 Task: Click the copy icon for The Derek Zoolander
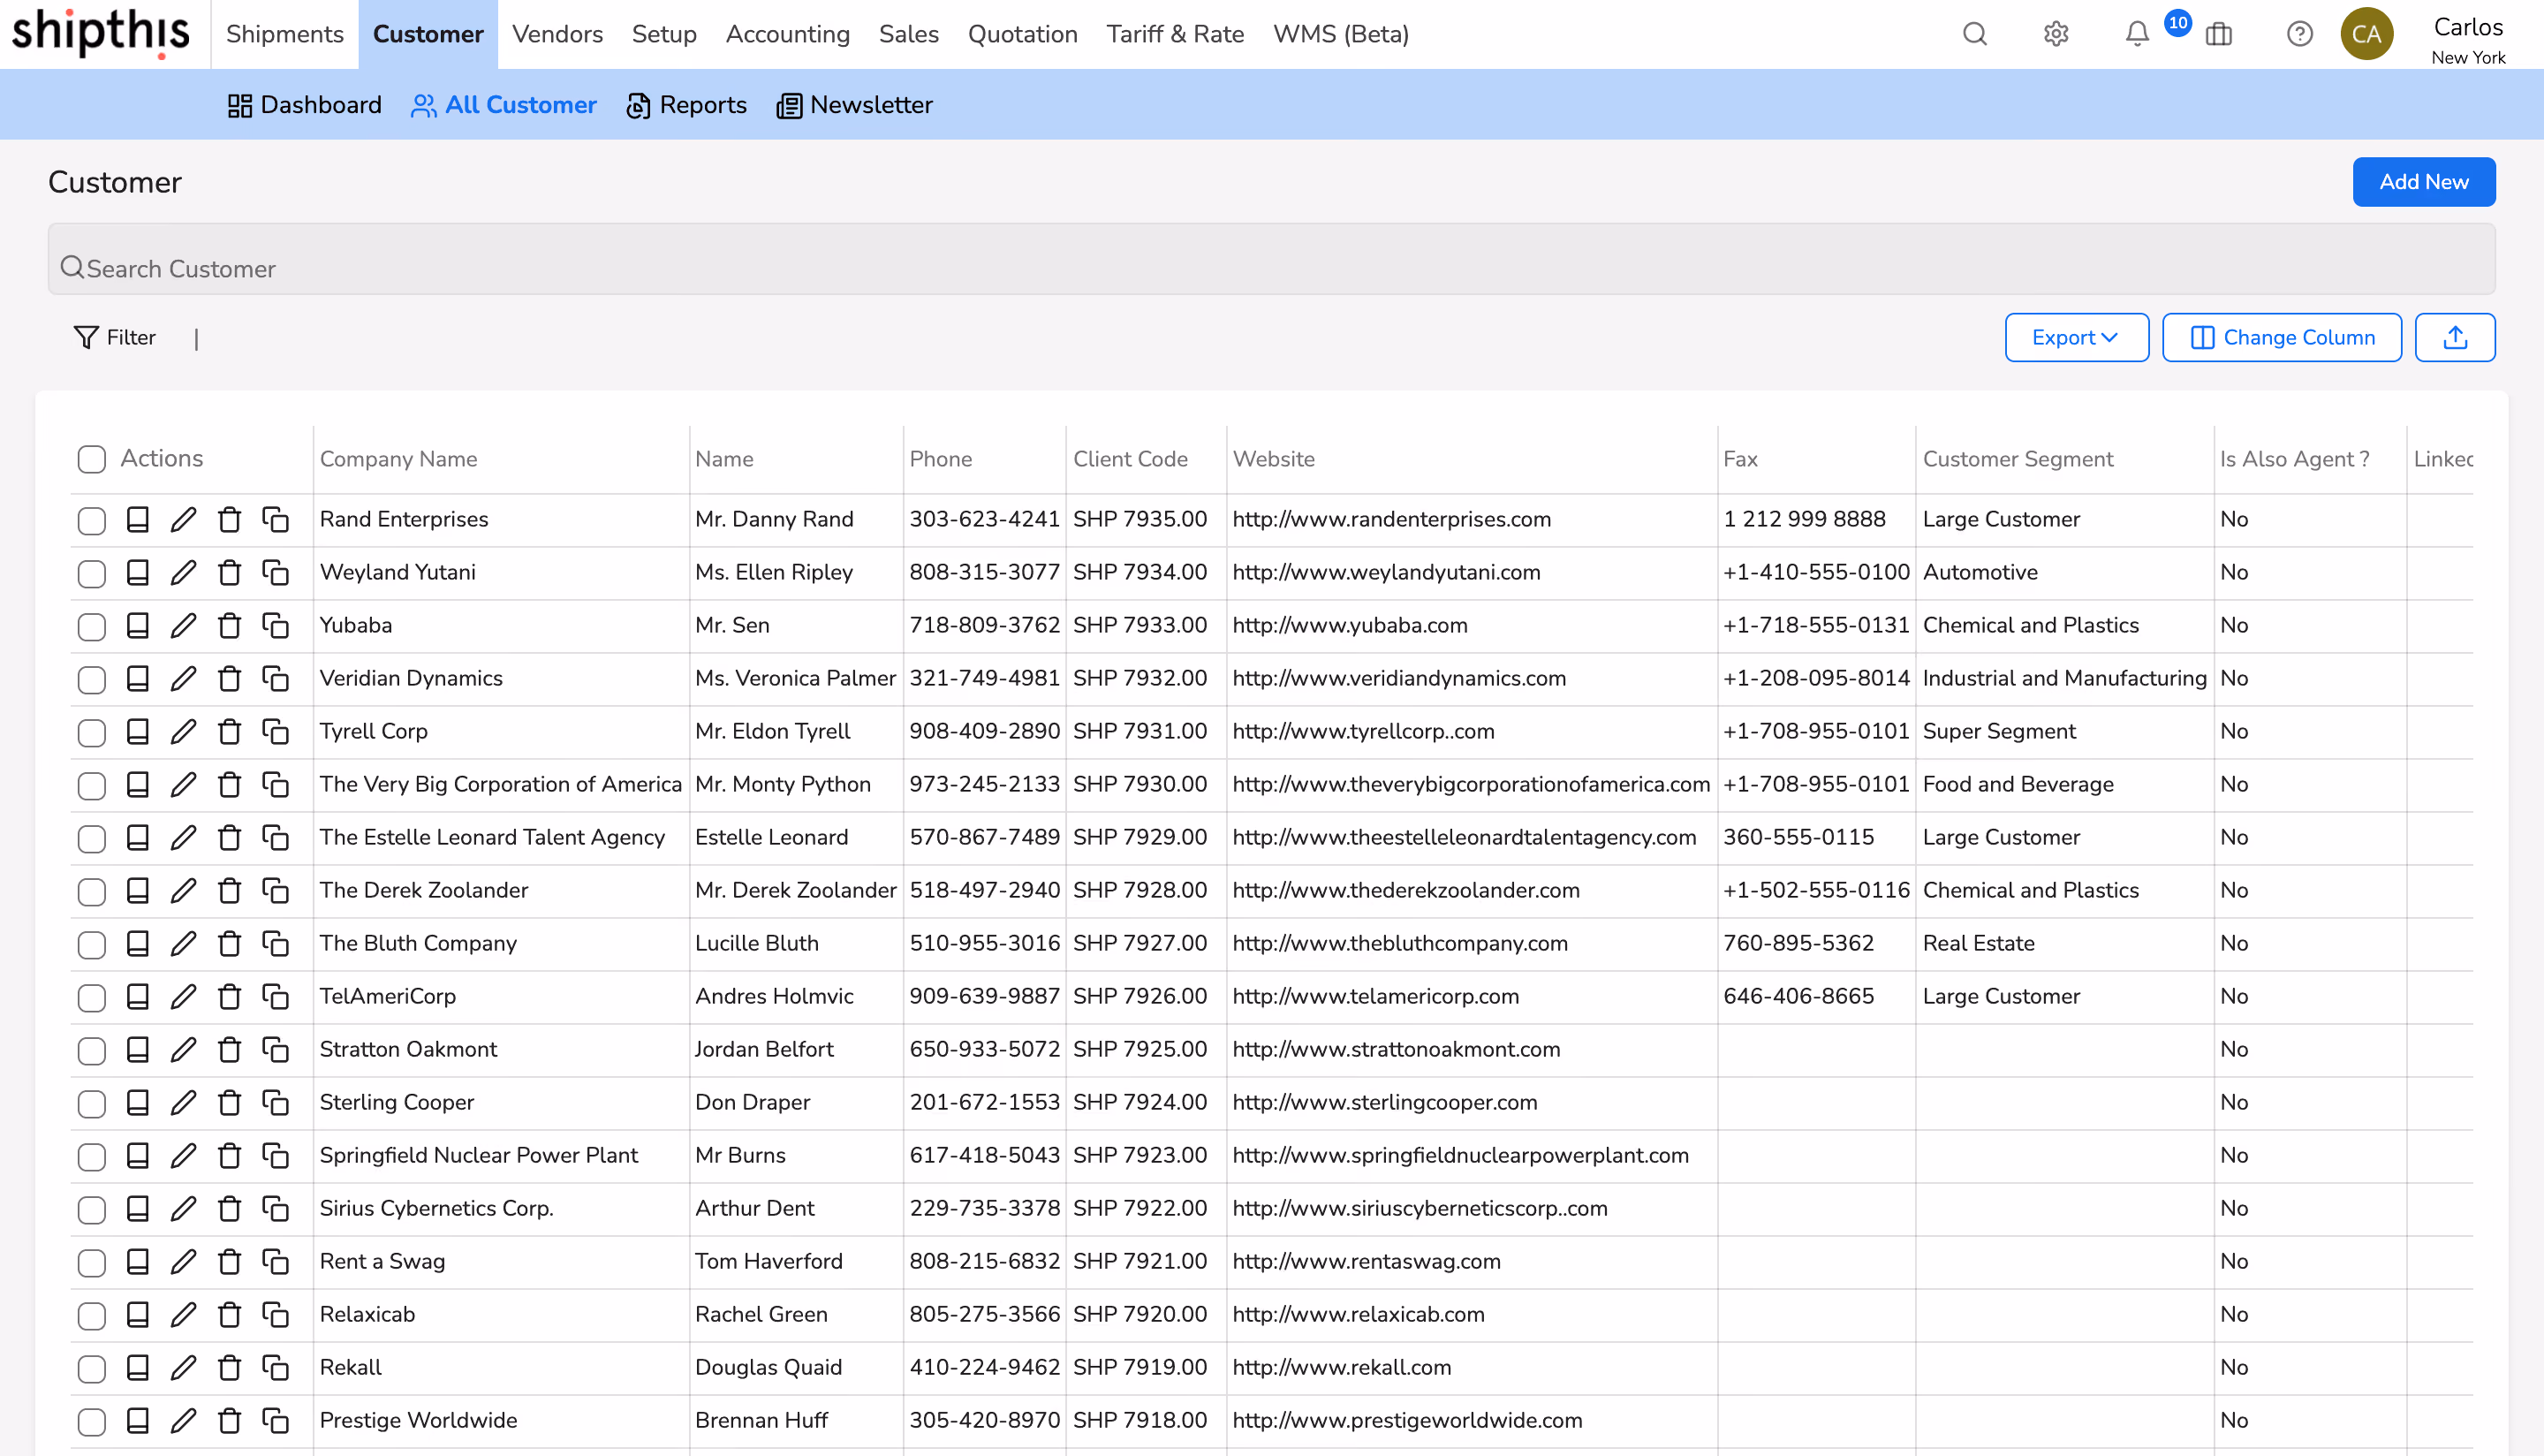coord(275,890)
